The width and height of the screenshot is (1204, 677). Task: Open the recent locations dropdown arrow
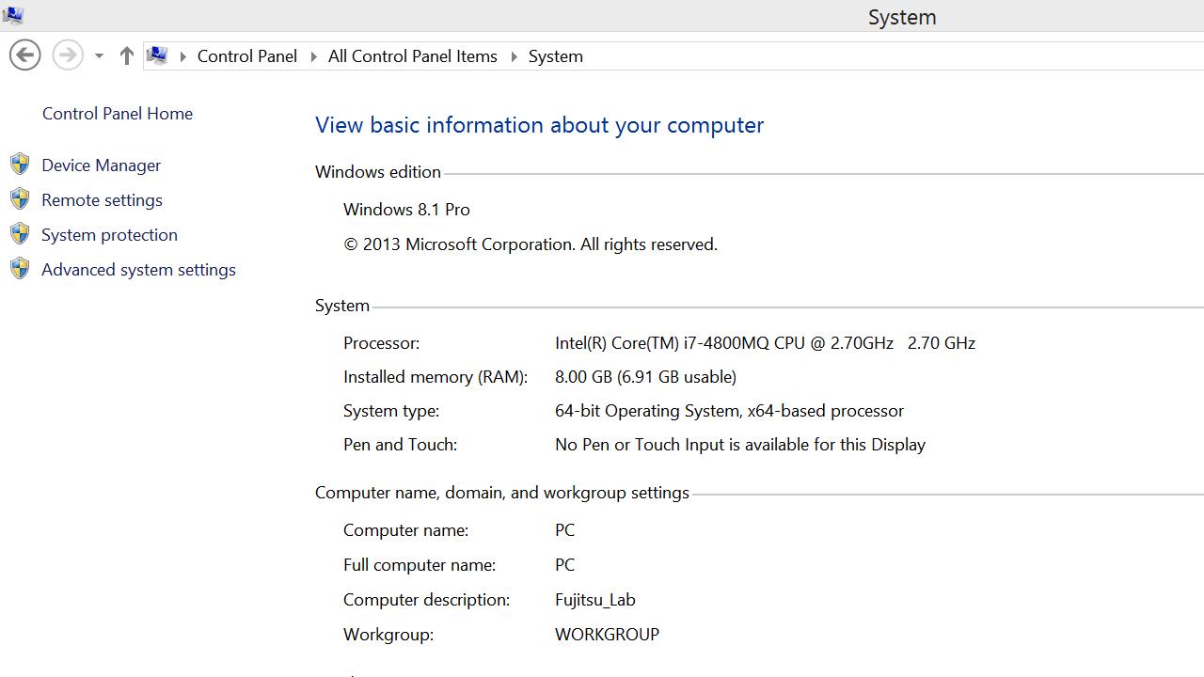click(x=99, y=56)
